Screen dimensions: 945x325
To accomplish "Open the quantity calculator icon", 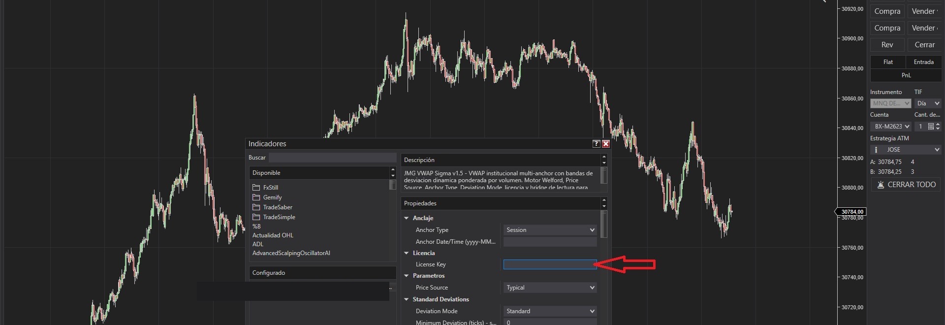I will (x=931, y=127).
